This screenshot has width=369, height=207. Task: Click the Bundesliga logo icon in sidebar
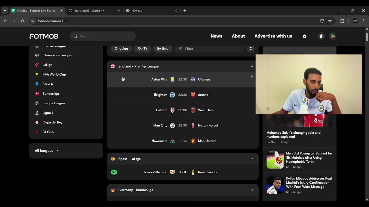[x=37, y=94]
